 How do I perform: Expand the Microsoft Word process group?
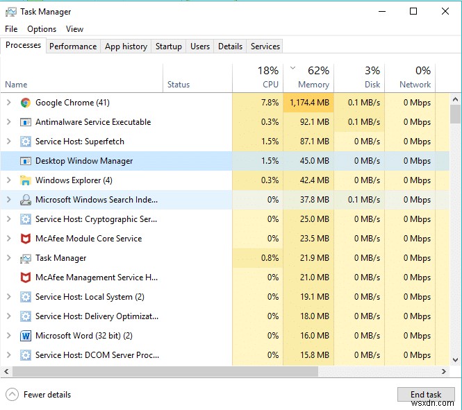pyautogui.click(x=8, y=336)
